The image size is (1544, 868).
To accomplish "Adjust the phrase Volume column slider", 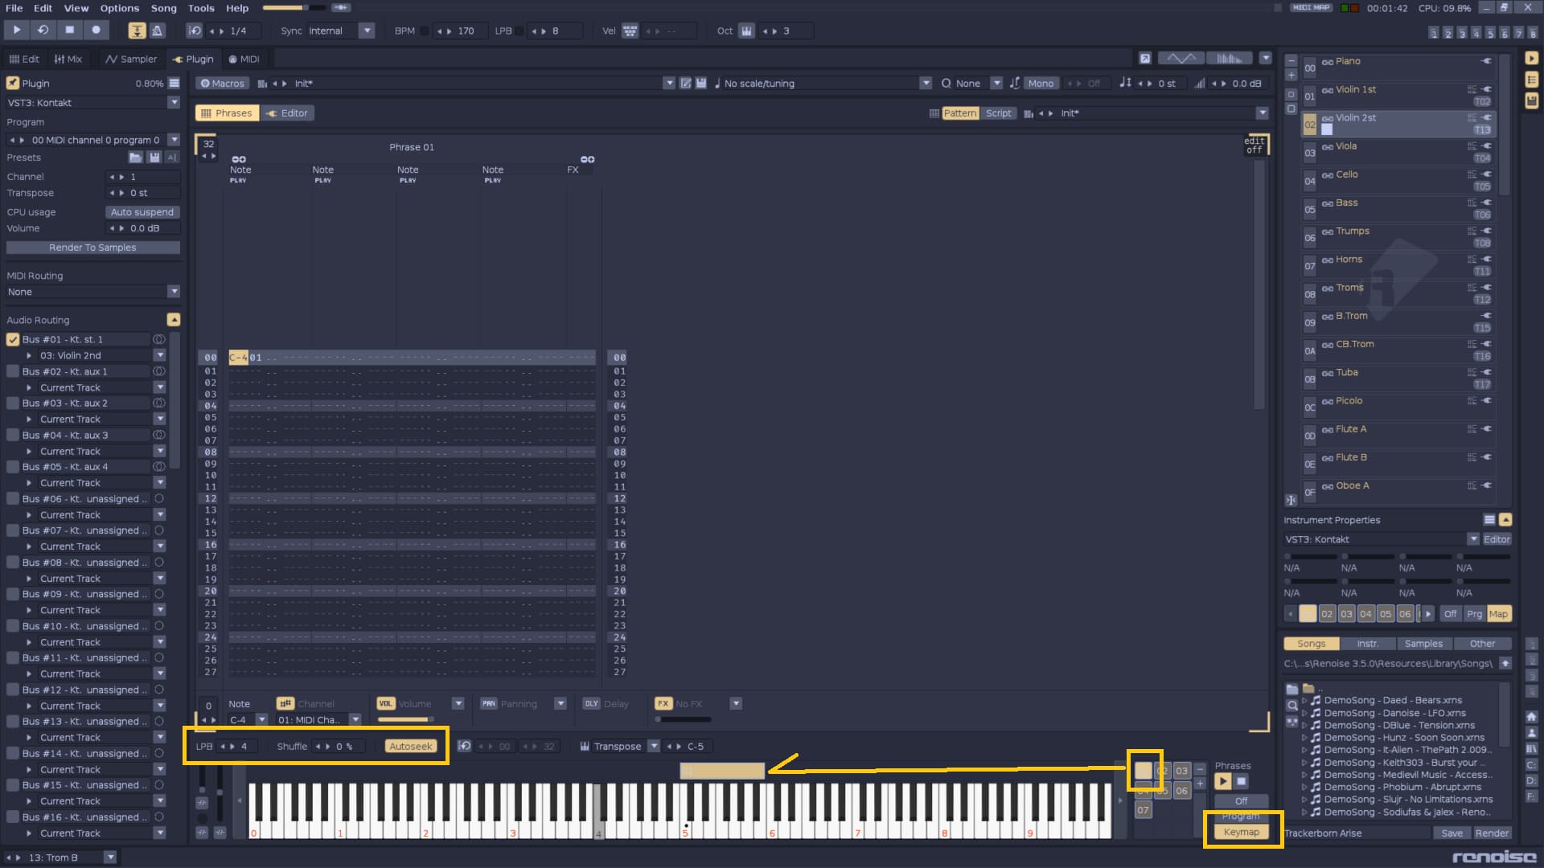I will [406, 719].
